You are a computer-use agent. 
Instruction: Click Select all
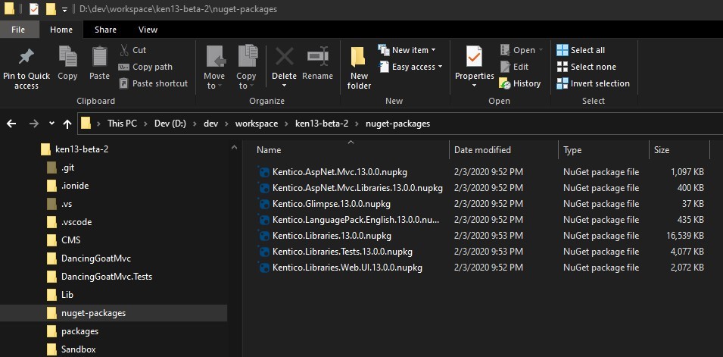(581, 50)
